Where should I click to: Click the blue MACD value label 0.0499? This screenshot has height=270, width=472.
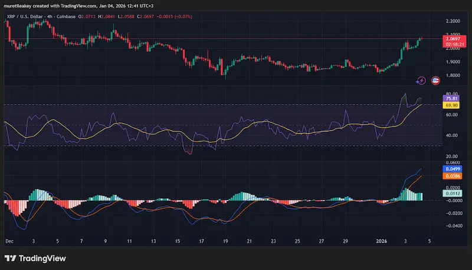tap(453, 168)
